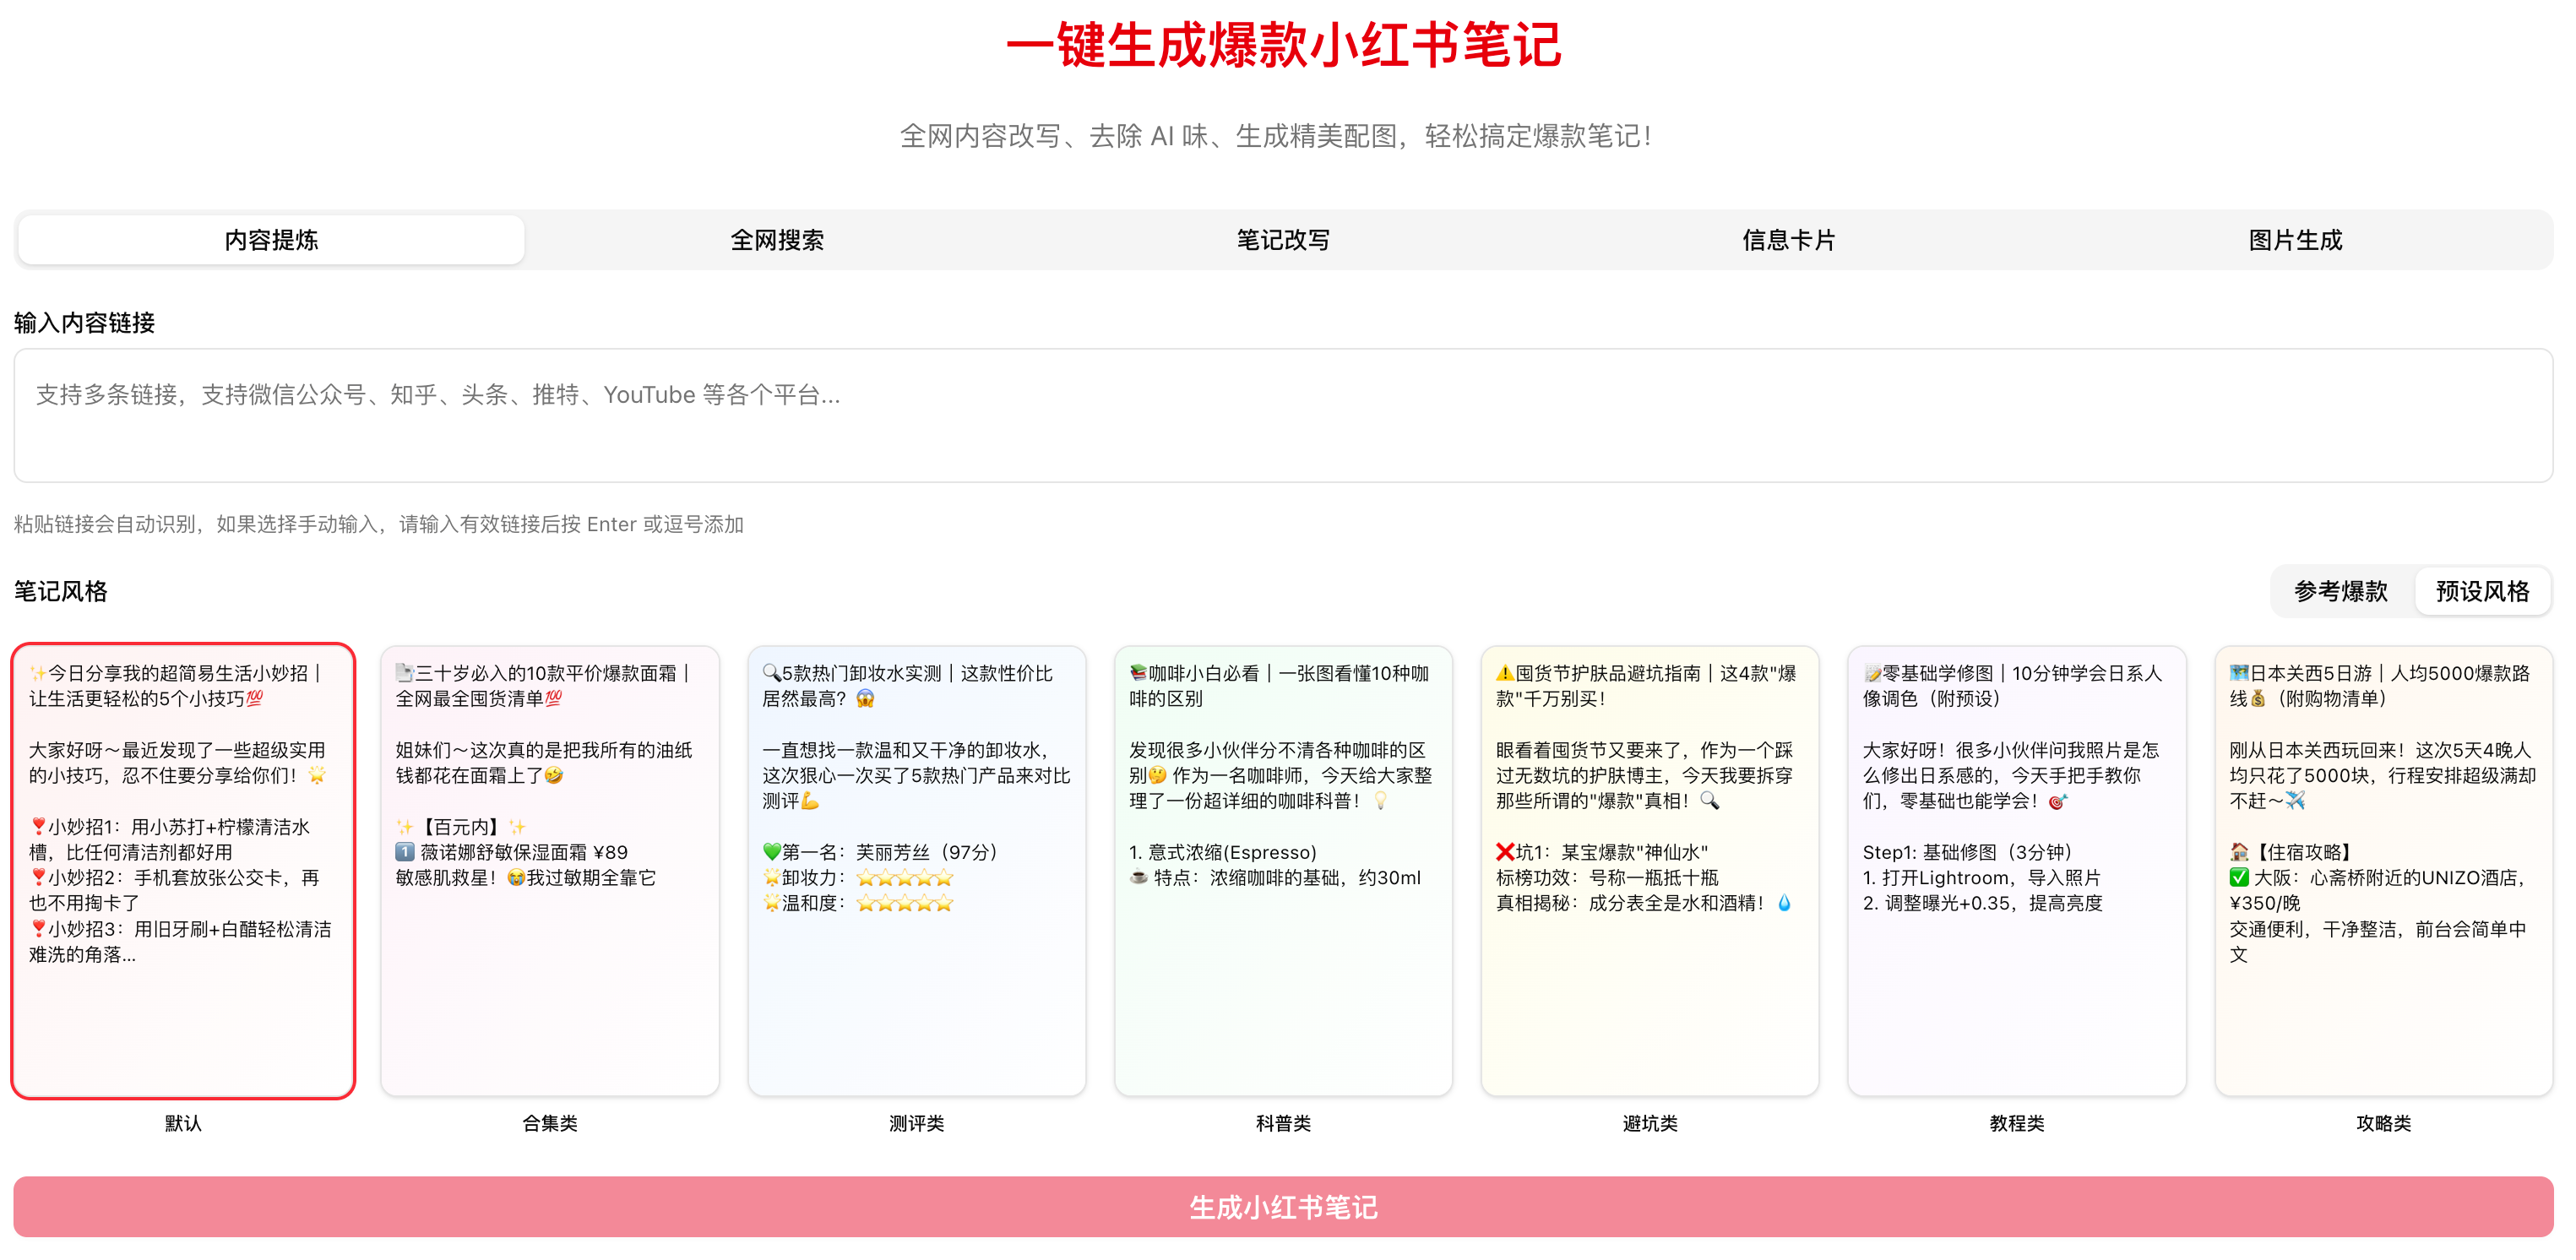Select the 默认 style card
This screenshot has width=2576, height=1260.
tap(183, 870)
